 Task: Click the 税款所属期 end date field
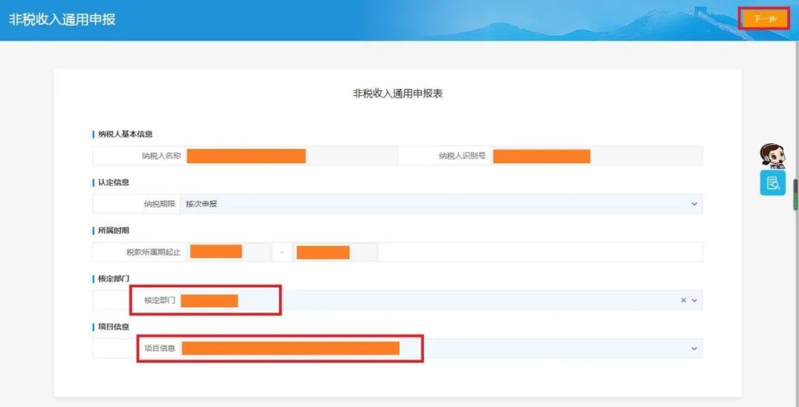pyautogui.click(x=334, y=252)
